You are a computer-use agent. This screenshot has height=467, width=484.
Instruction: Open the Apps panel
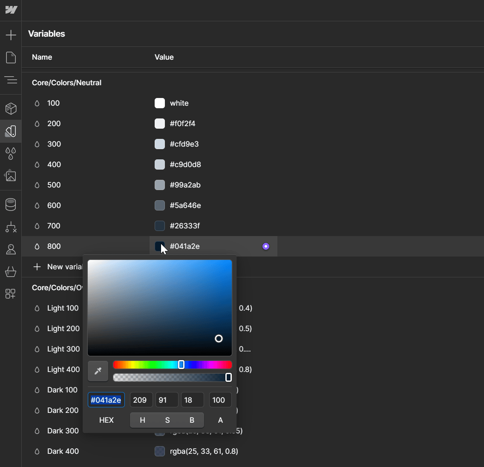(11, 294)
